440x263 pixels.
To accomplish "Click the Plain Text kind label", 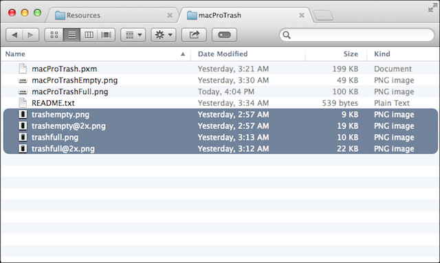I will click(392, 103).
